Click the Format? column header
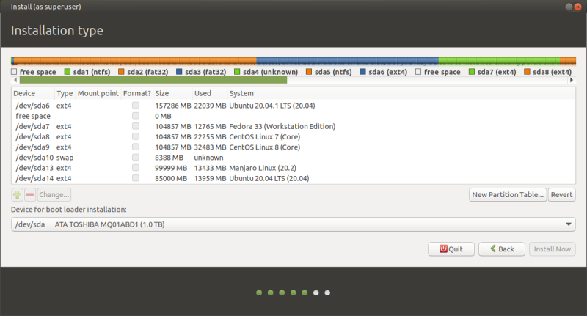The width and height of the screenshot is (587, 316). tap(137, 94)
